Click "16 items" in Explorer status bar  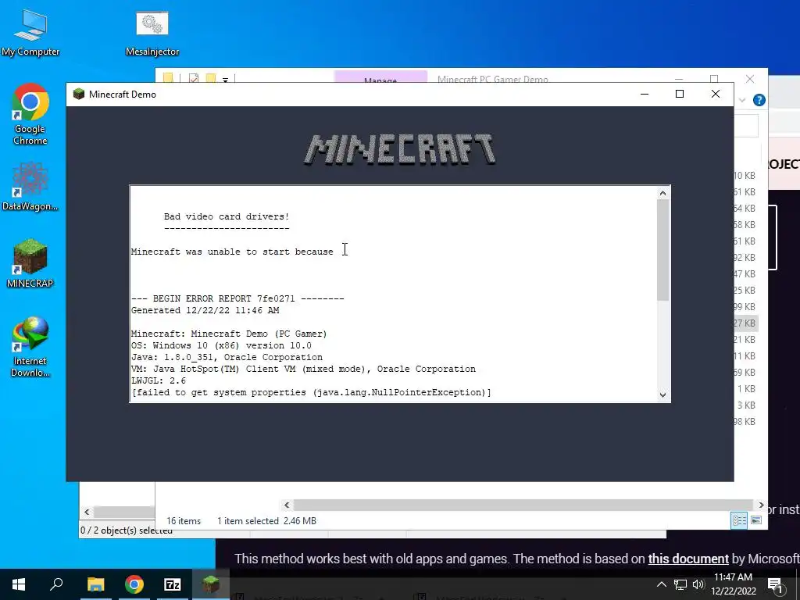184,521
